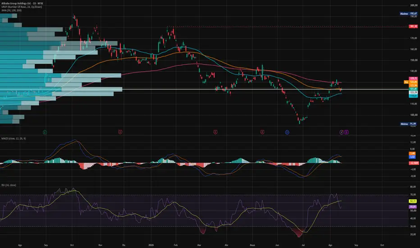Click the green earnings marker near September
Viewport: 420px width, 248px height.
[45, 132]
